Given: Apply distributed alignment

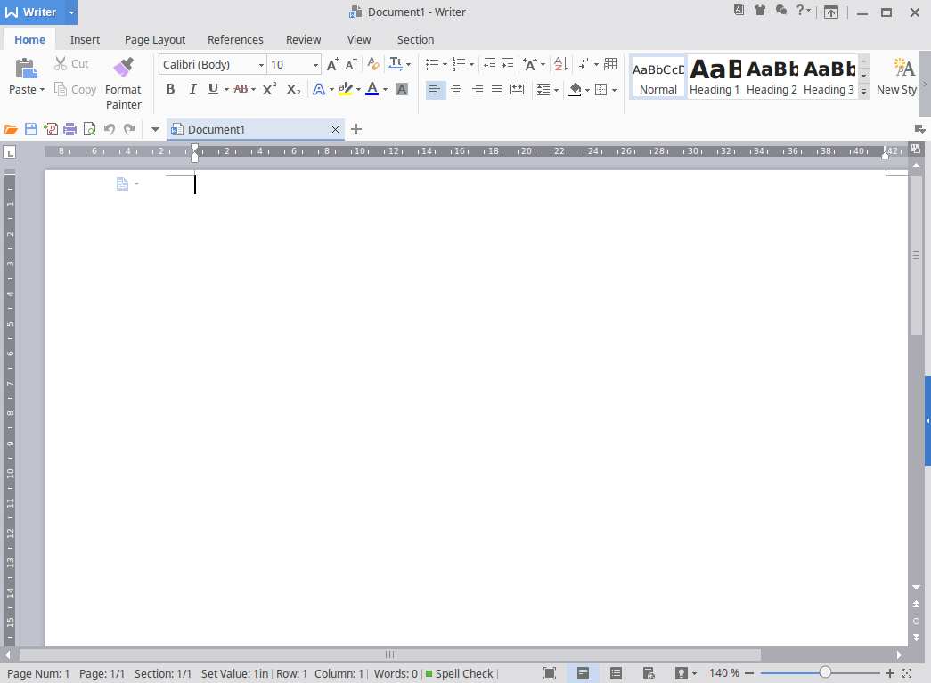Looking at the screenshot, I should [517, 90].
